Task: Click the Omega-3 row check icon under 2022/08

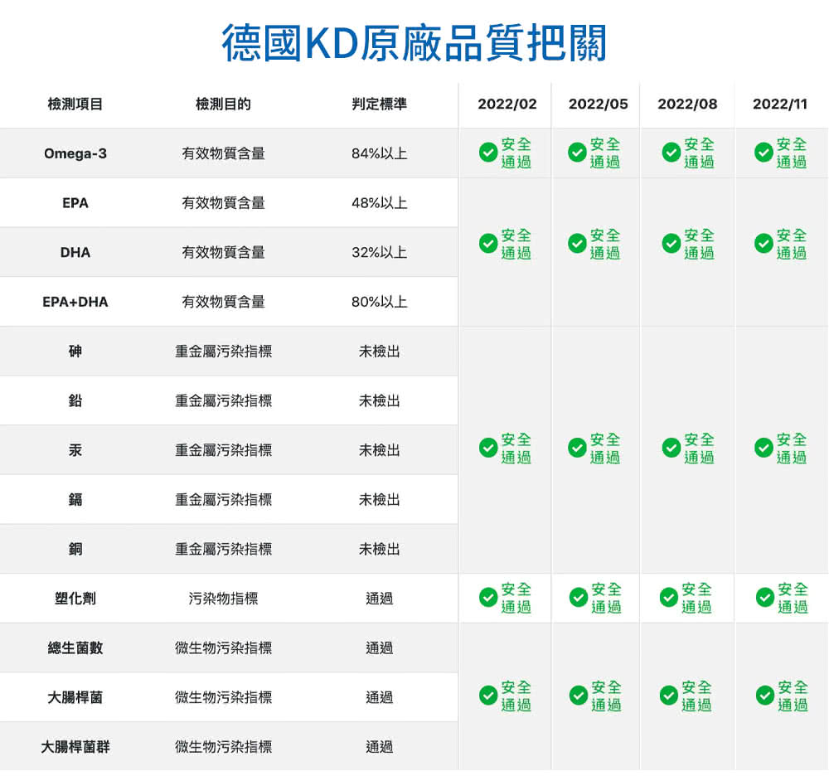Action: click(x=671, y=153)
